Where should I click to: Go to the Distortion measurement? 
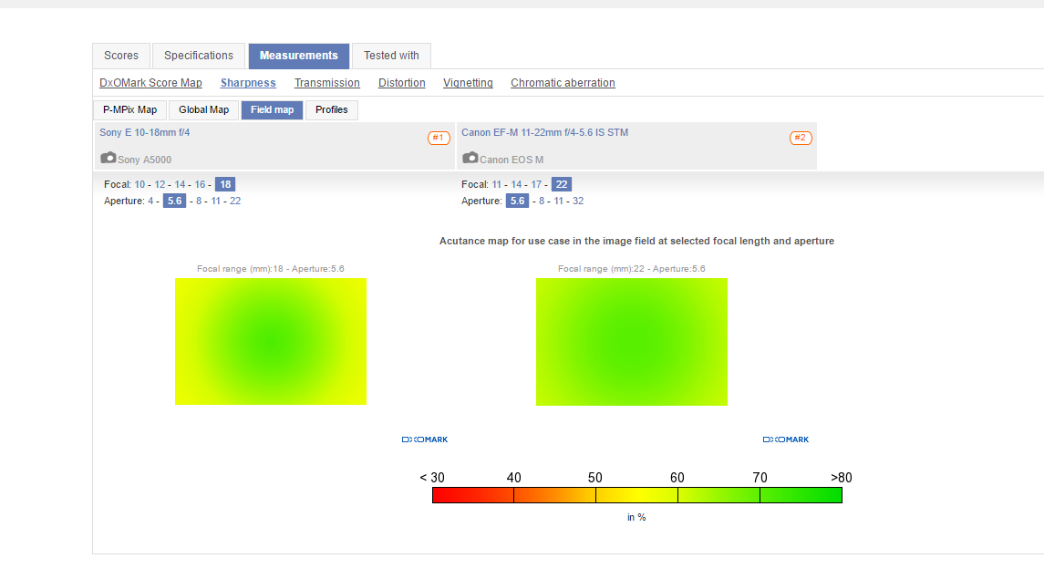click(401, 83)
